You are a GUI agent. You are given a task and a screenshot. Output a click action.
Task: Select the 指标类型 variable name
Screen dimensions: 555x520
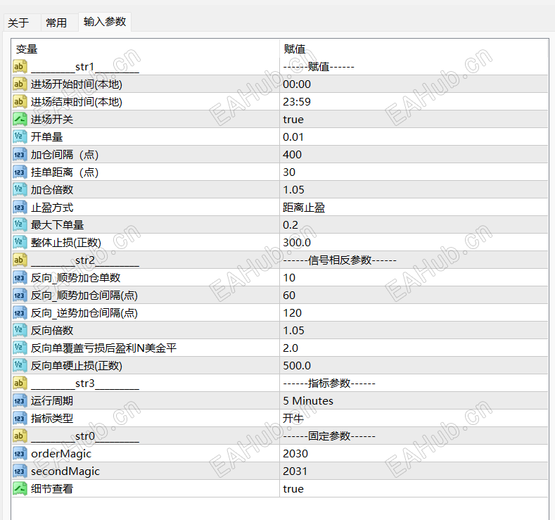tap(52, 419)
